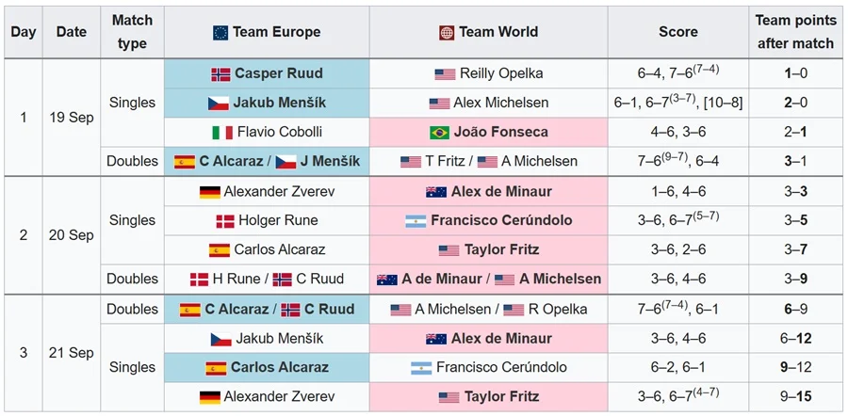Click the Team Europe flag icon
This screenshot has width=848, height=416.
pyautogui.click(x=220, y=32)
